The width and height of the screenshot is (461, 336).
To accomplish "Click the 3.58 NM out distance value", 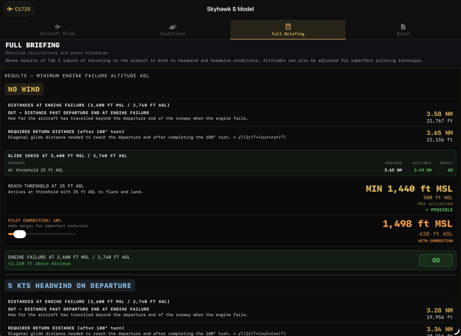I will [x=440, y=114].
